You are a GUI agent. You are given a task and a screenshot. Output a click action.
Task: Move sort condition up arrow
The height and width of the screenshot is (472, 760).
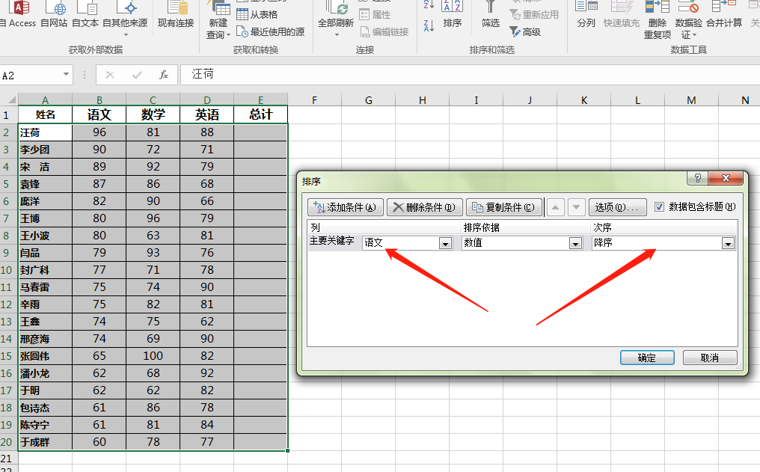[556, 207]
